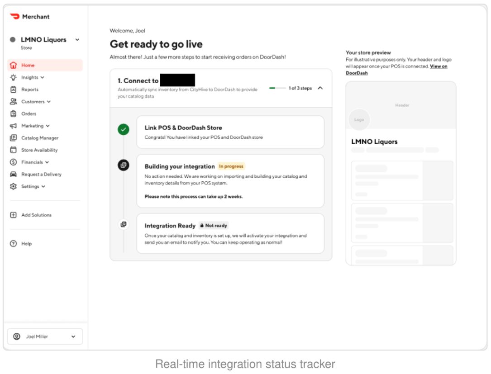Click the Link POS & DoorDash Store card
Viewport: 491px width, 374px height.
pyautogui.click(x=230, y=132)
